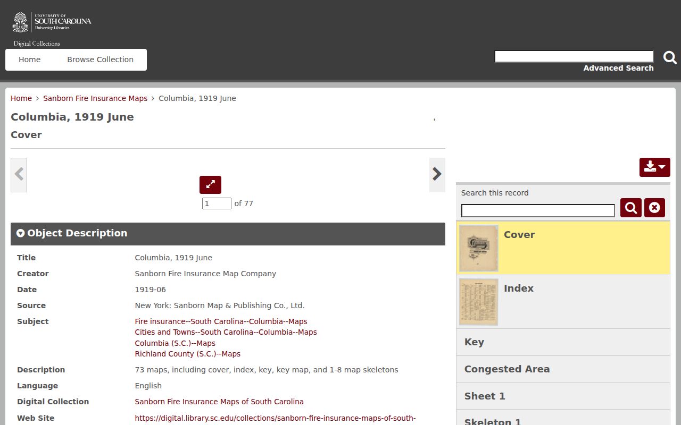Image resolution: width=681 pixels, height=425 pixels.
Task: Open the Sheet 1 page entry
Action: pyautogui.click(x=563, y=396)
